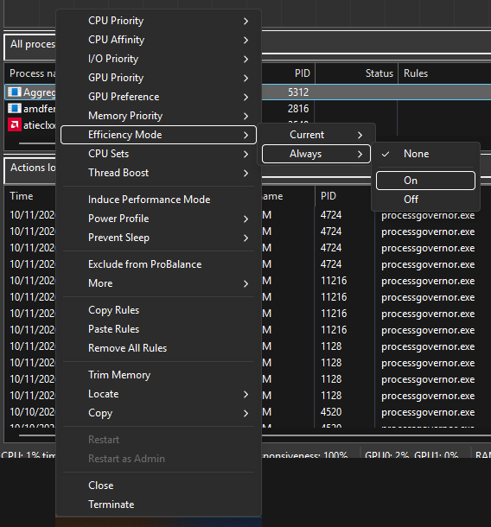The image size is (491, 527).
Task: Open the GPU Priority submenu
Action: [x=158, y=78]
